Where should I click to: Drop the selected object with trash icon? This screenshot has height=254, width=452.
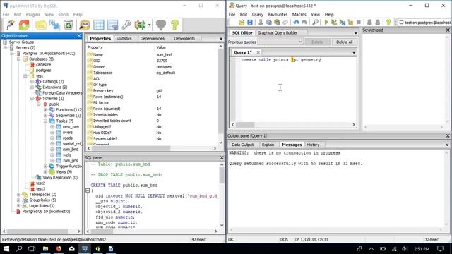click(x=69, y=25)
